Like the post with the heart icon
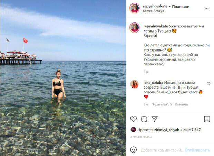 (x=133, y=119)
